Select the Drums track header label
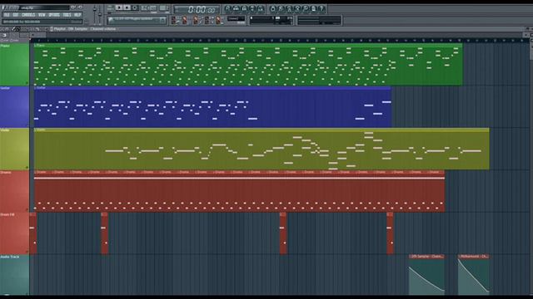Image resolution: width=533 pixels, height=299 pixels. [x=6, y=173]
